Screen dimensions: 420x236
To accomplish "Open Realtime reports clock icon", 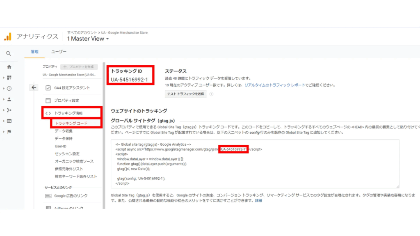I will pos(9,89).
